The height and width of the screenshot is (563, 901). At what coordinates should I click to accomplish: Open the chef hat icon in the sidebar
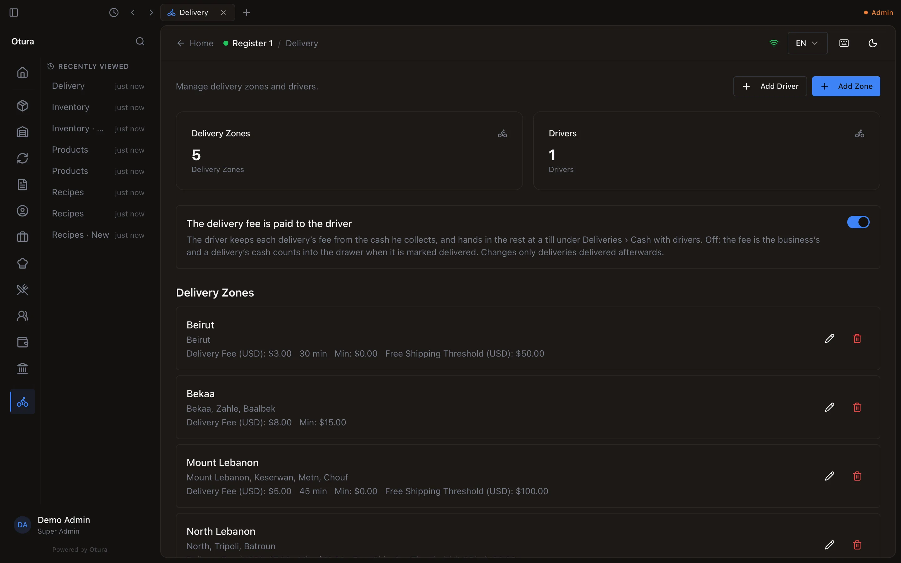tap(23, 264)
